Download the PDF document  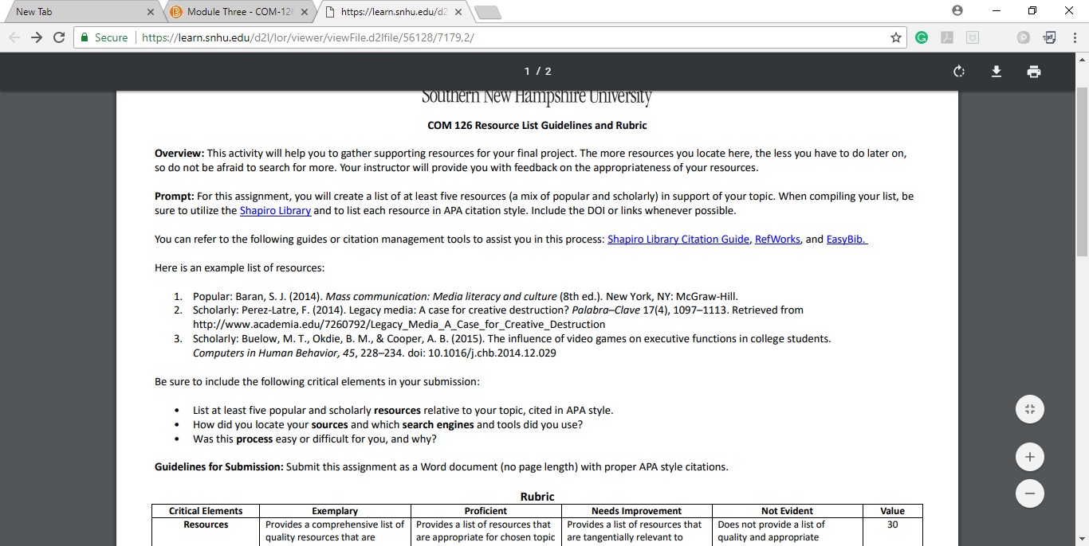pos(997,72)
